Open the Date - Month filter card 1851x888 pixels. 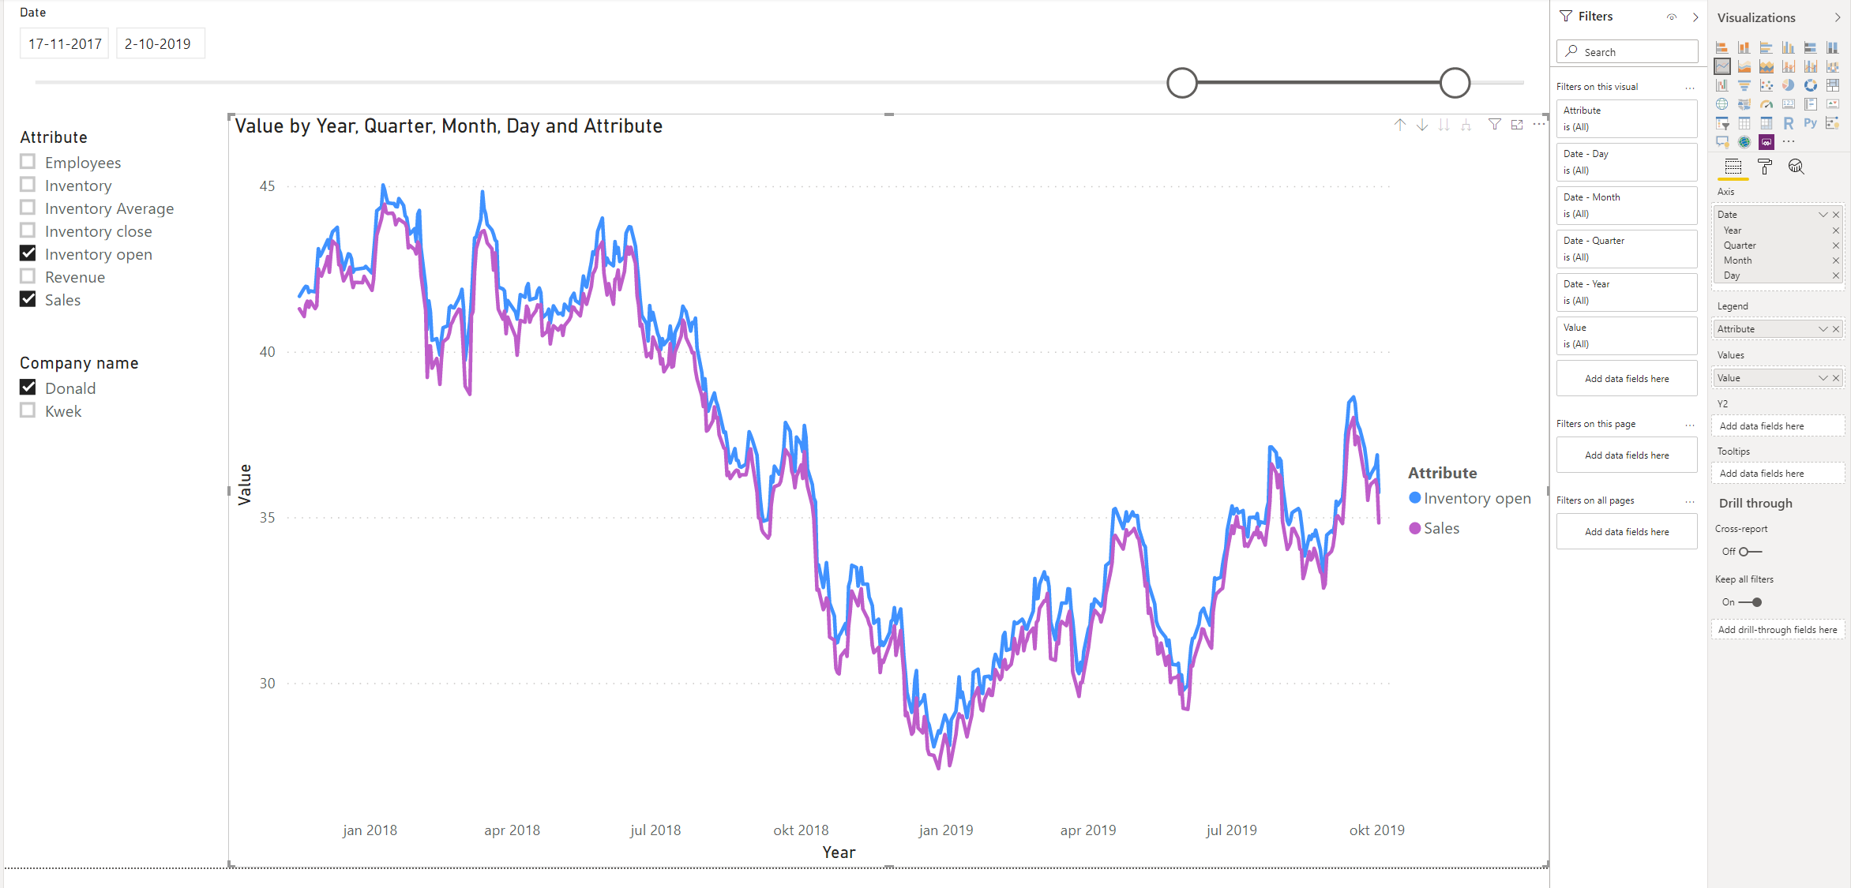coord(1627,205)
